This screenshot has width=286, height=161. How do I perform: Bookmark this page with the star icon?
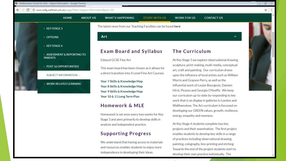pos(265,10)
